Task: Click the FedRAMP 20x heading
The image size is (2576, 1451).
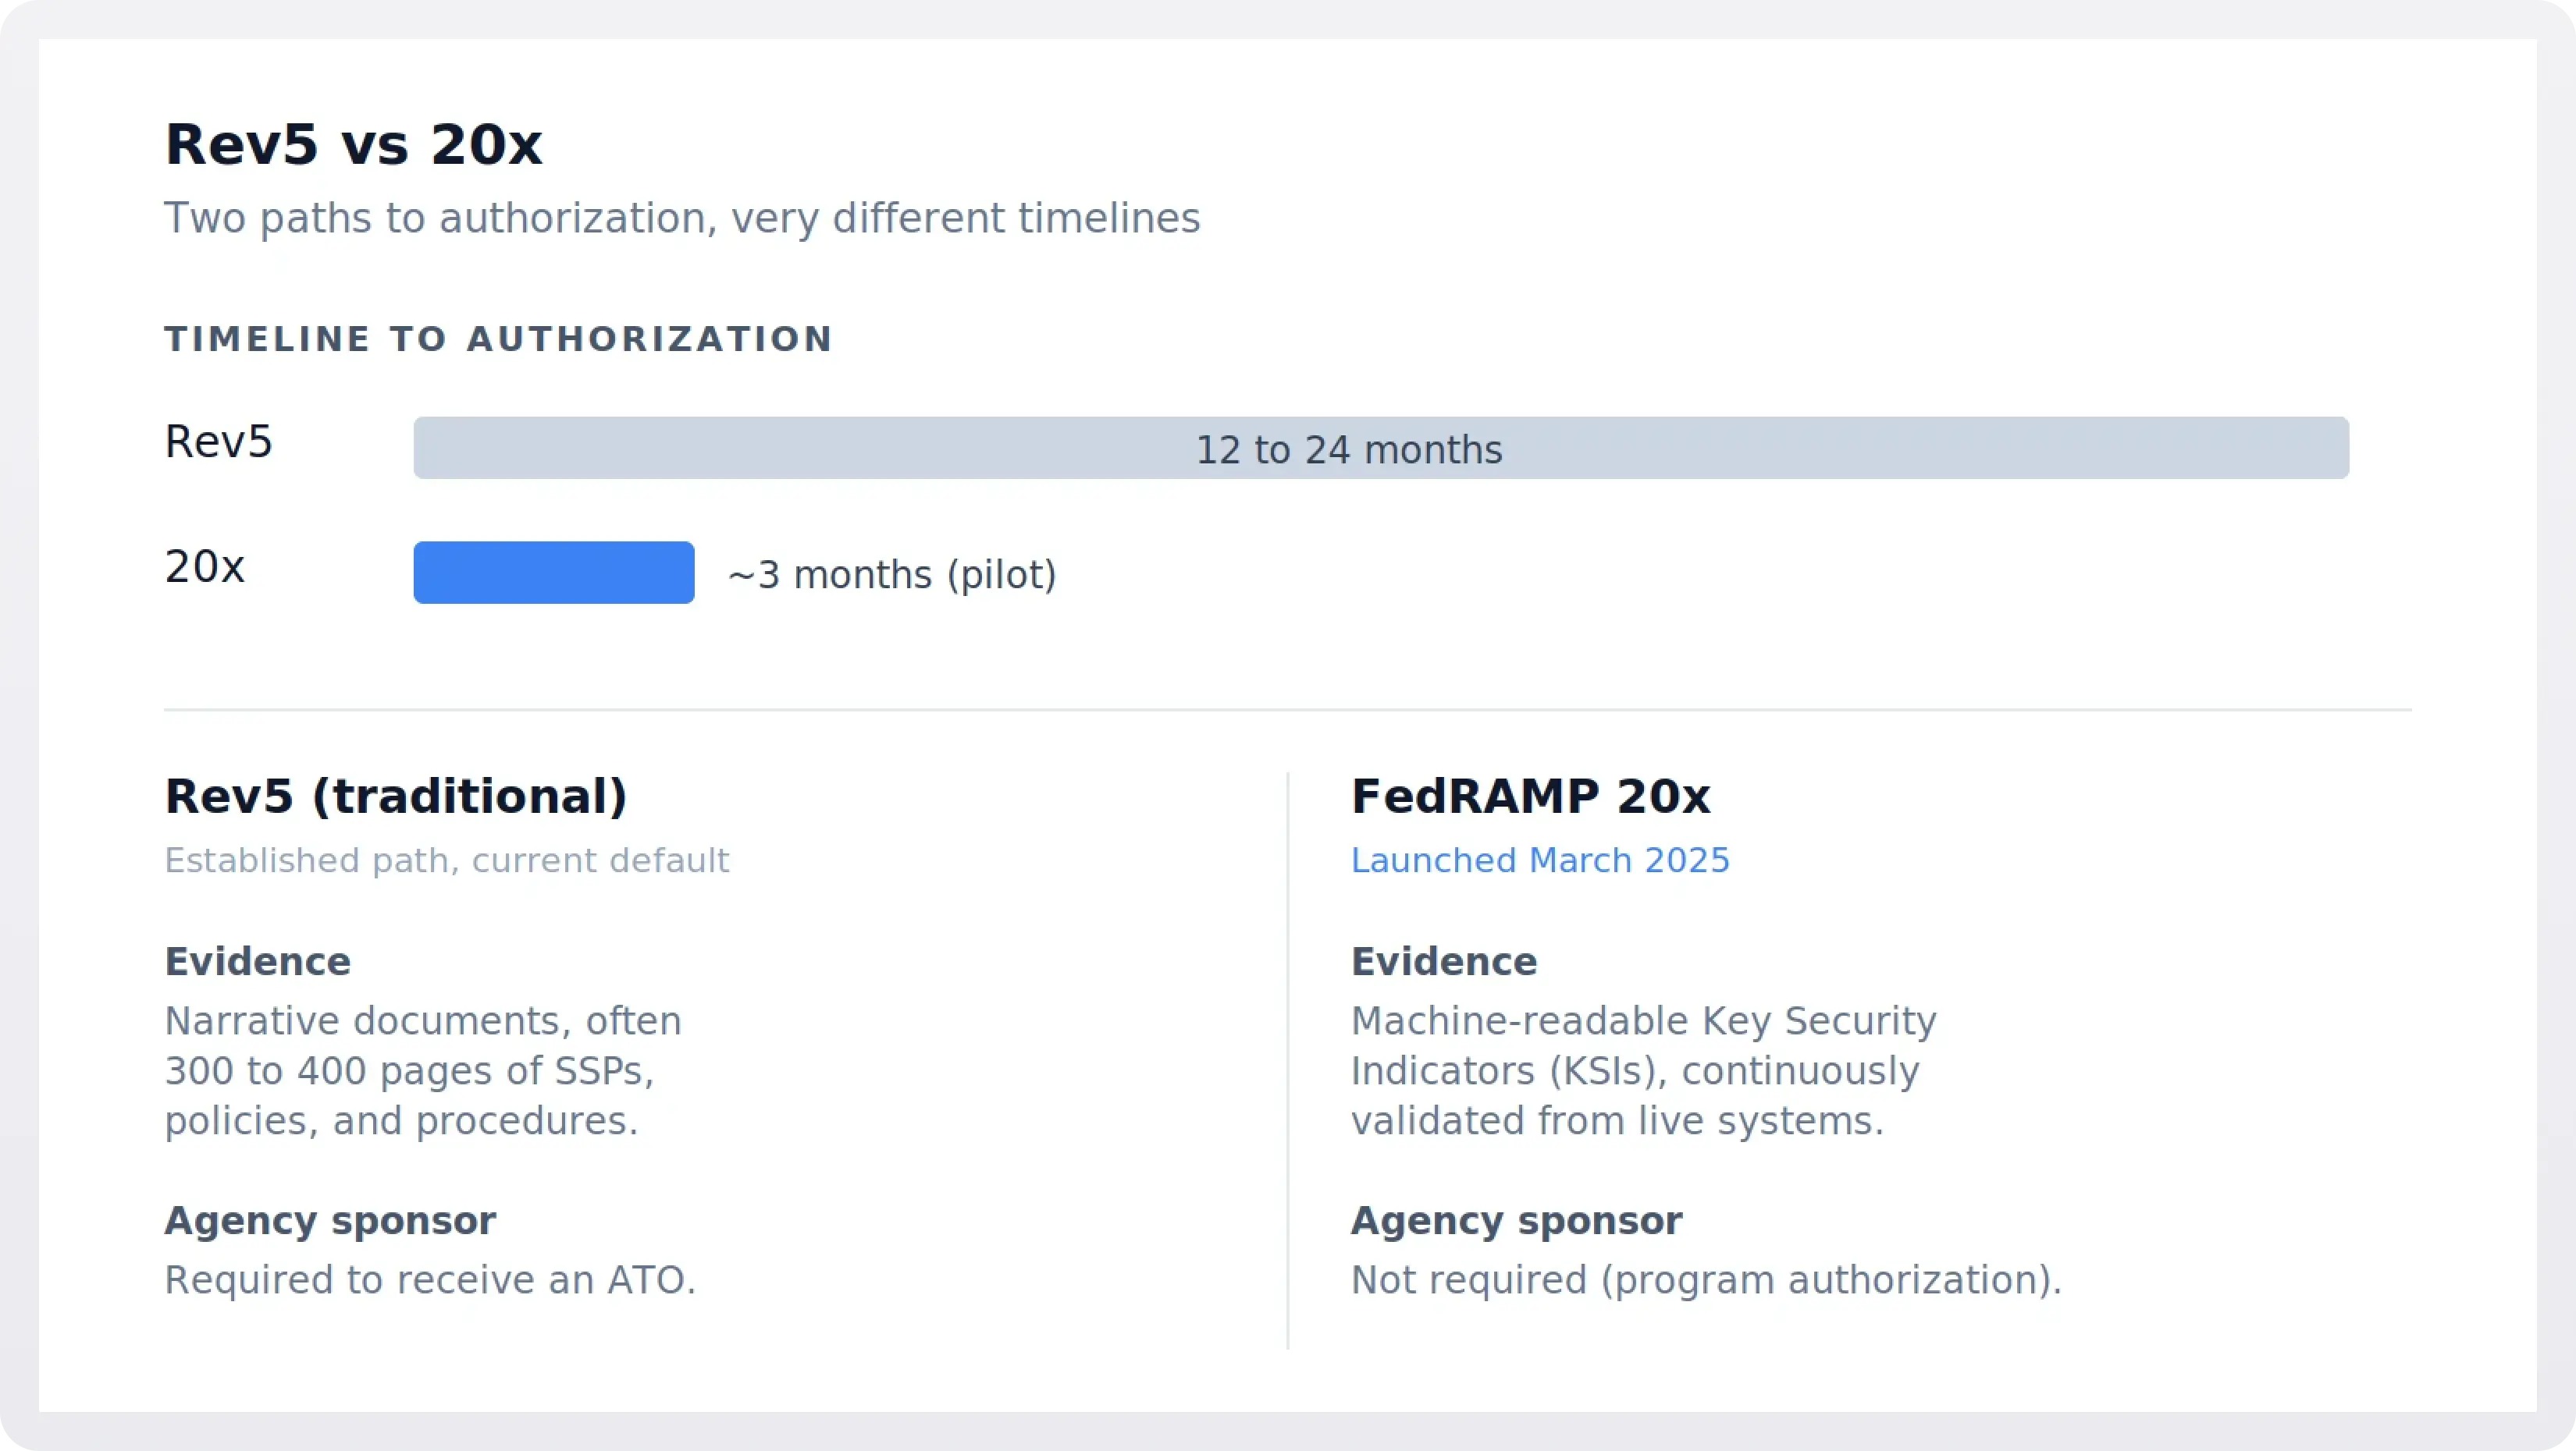Action: tap(1530, 796)
